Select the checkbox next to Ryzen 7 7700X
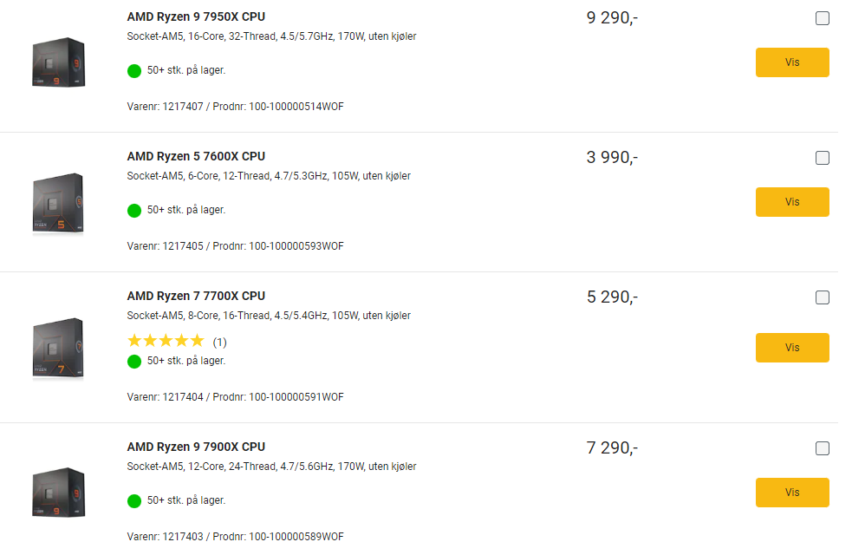This screenshot has height=555, width=852. [x=823, y=297]
